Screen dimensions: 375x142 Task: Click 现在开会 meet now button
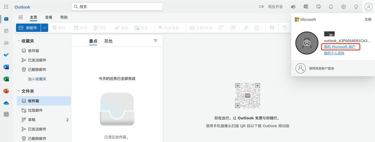[x=271, y=7]
